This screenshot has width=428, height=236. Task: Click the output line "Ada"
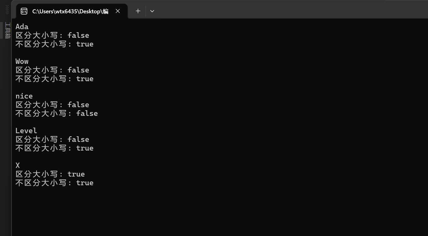(x=22, y=27)
